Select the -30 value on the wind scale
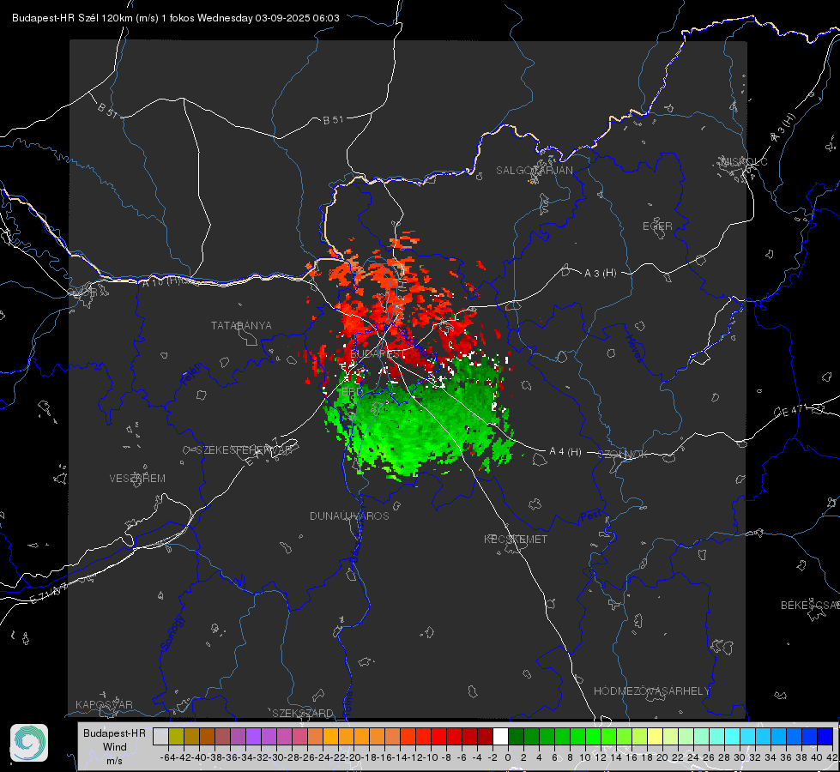The height and width of the screenshot is (772, 840). 276,757
